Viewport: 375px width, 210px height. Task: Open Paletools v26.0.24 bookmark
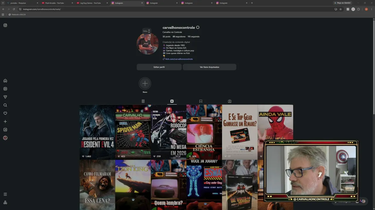click(17, 15)
